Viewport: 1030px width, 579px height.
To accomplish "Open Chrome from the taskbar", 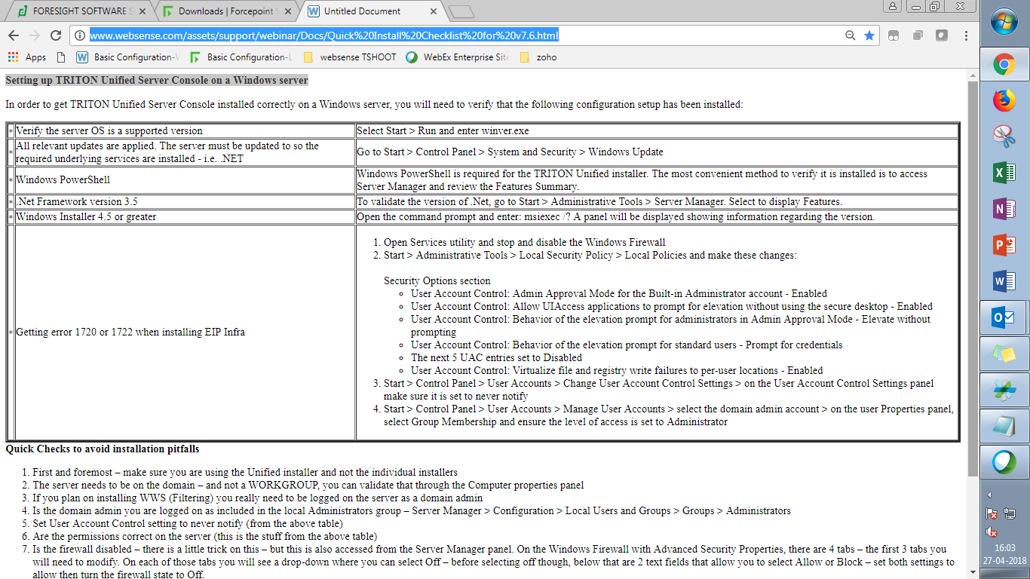I will [x=1004, y=65].
